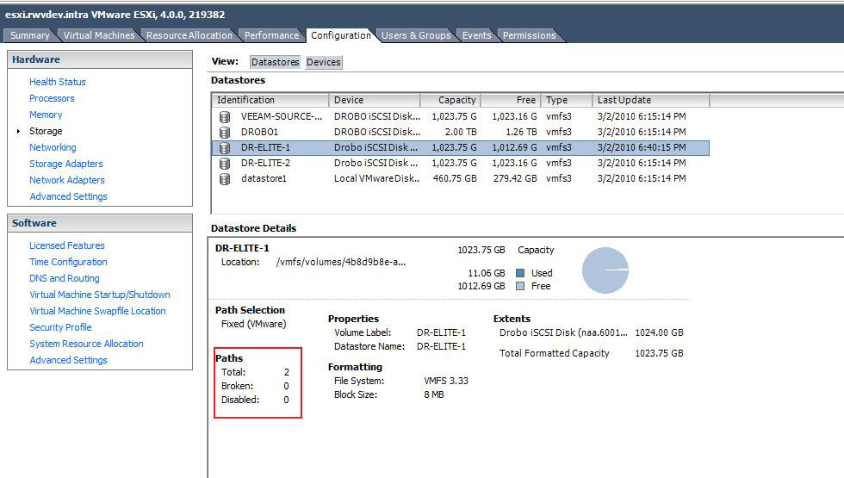
Task: Click the datastore icon for VEEAM-SOURCE row
Action: (225, 116)
